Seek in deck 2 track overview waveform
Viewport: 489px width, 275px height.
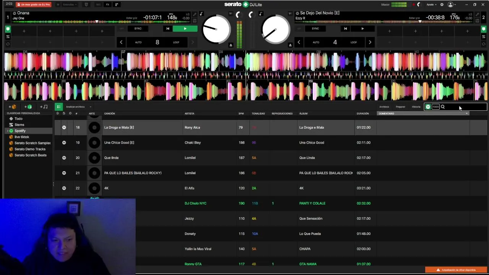pos(384,22)
